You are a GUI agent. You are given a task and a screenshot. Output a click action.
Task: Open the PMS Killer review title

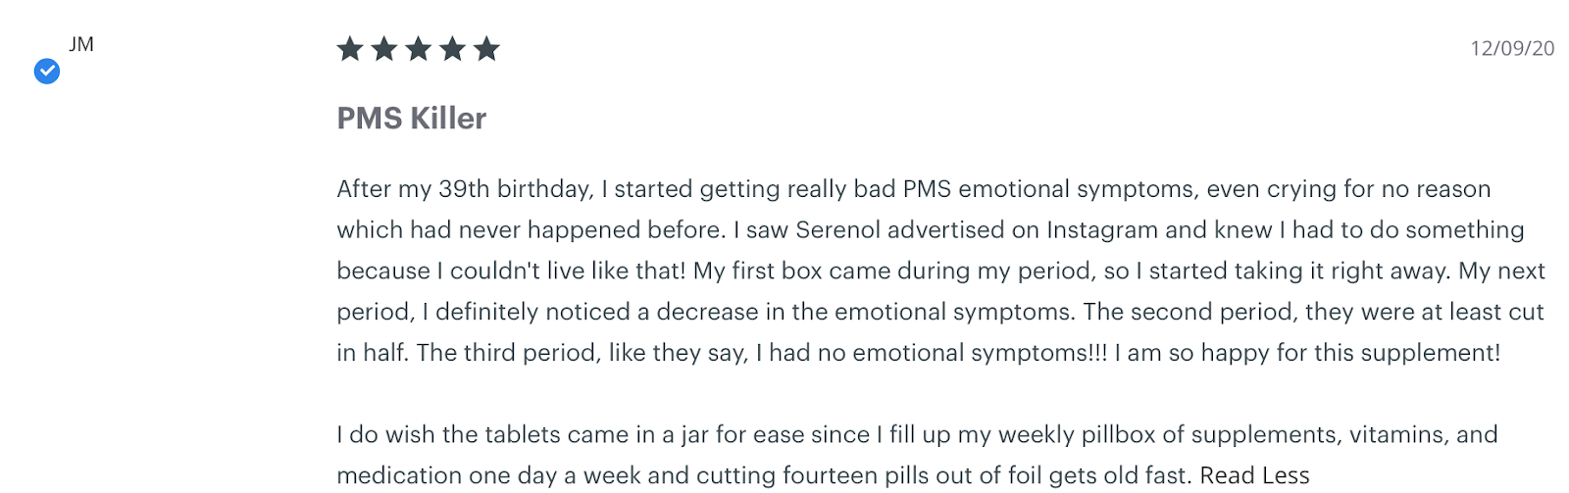412,119
